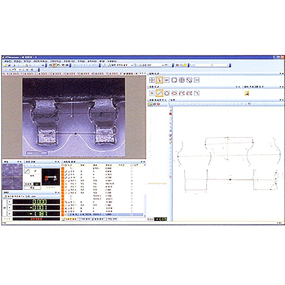Image resolution: width=285 pixels, height=285 pixels.
Task: Toggle checkbox in first measurement result row
Action: tap(132, 168)
